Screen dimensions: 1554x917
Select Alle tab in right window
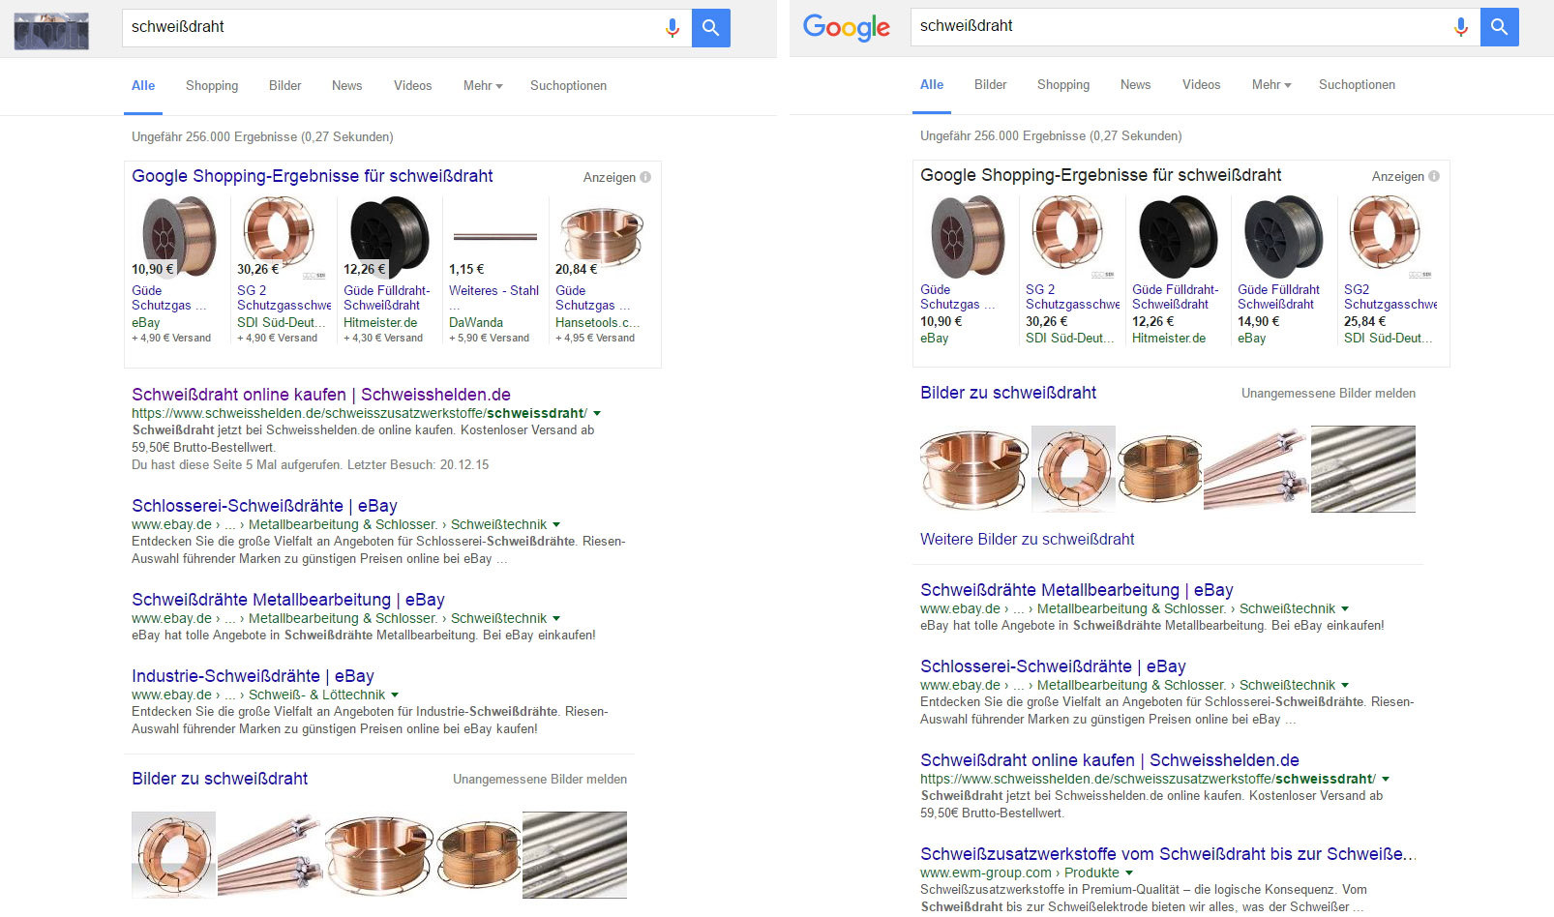932,85
